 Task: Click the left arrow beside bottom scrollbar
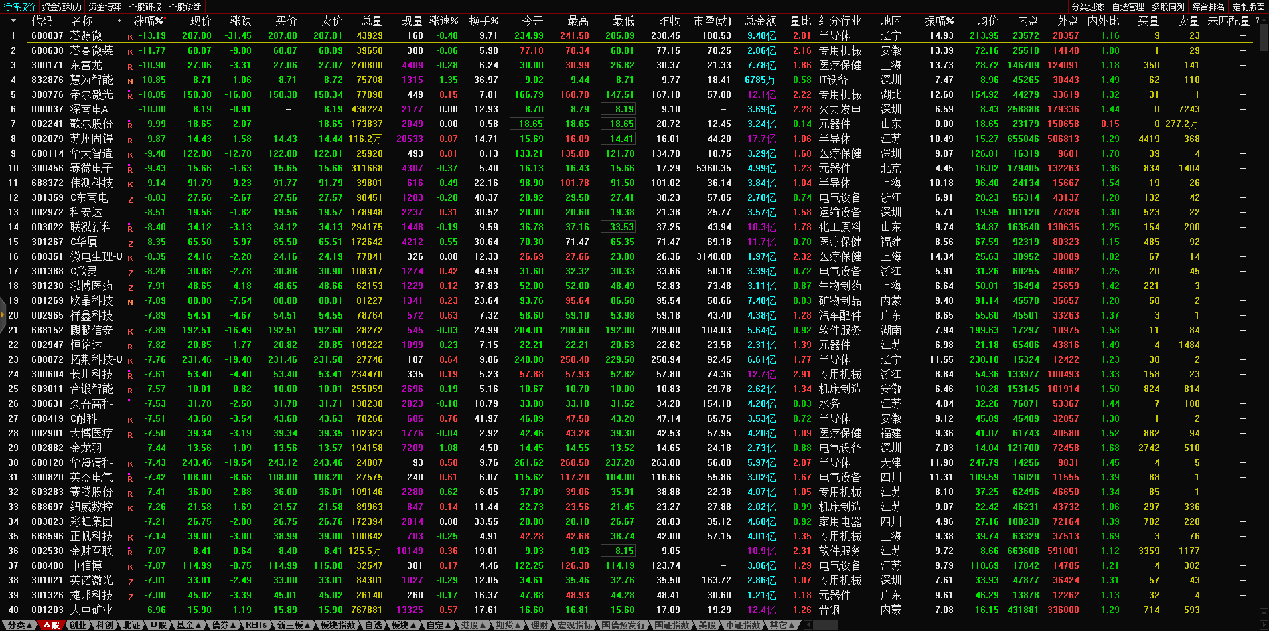[x=808, y=625]
